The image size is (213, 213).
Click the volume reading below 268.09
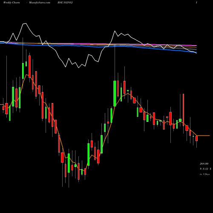[x=205, y=169]
